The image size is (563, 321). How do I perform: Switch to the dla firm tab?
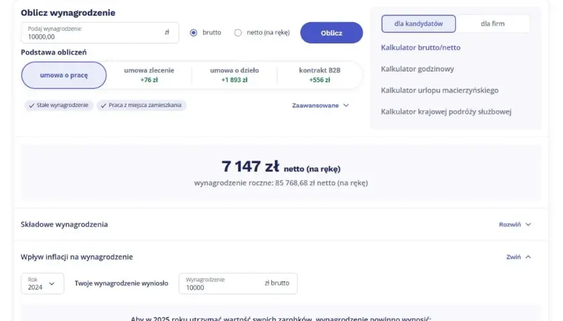click(x=493, y=23)
